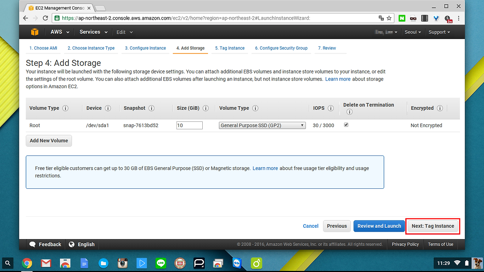Open Instagram from the shelf
Image resolution: width=484 pixels, height=272 pixels.
coord(123,263)
